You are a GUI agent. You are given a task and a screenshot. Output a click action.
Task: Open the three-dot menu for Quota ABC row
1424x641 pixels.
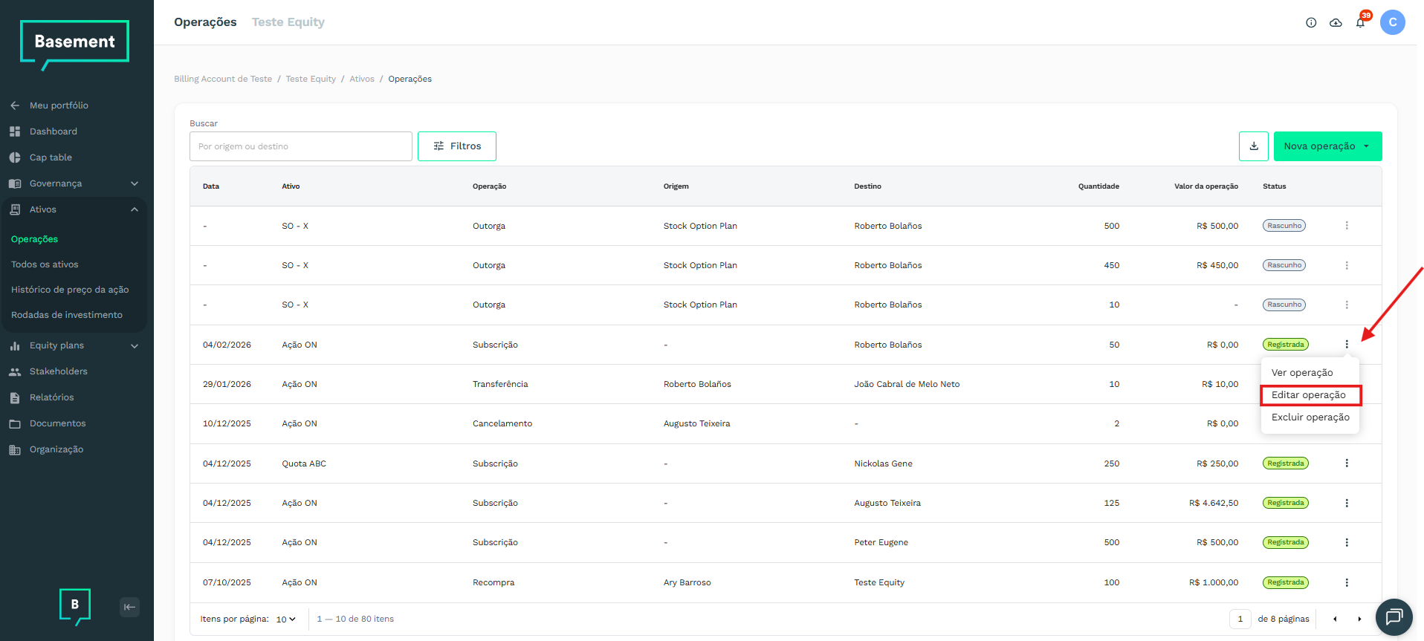point(1346,463)
